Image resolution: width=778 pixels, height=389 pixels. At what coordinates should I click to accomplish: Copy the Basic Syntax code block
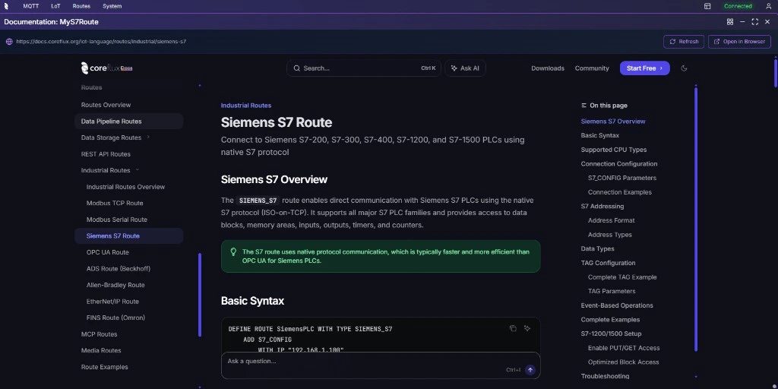pos(513,328)
